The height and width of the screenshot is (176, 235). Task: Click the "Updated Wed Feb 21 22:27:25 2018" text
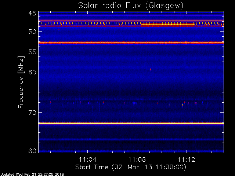coord(32,175)
